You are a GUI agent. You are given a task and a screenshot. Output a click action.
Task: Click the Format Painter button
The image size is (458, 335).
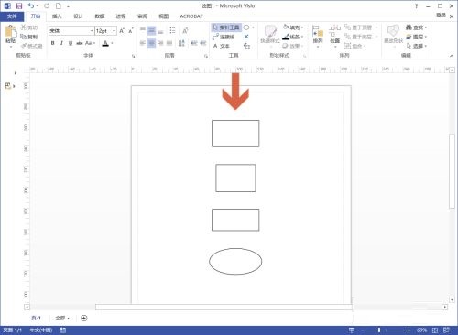pyautogui.click(x=32, y=46)
